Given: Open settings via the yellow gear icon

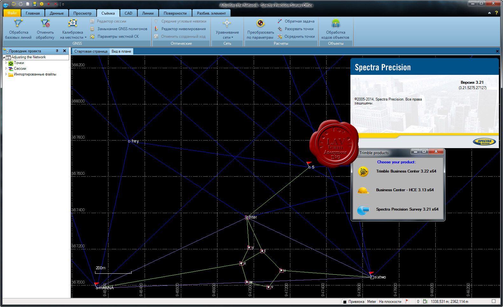Looking at the screenshot, I should click(x=41, y=4).
